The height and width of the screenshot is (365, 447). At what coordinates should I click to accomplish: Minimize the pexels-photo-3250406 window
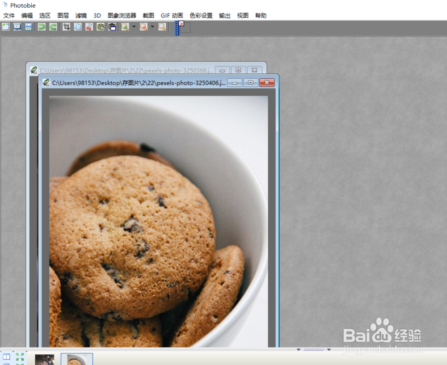click(235, 83)
